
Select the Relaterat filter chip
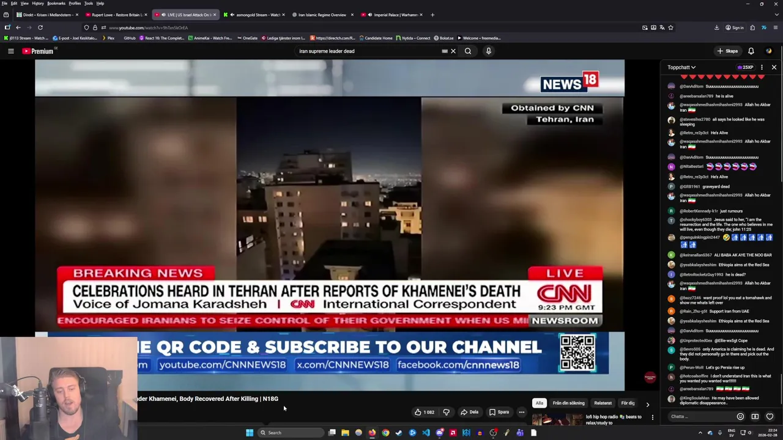tap(603, 403)
